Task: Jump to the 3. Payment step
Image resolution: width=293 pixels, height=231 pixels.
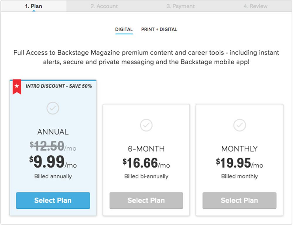Action: [180, 6]
